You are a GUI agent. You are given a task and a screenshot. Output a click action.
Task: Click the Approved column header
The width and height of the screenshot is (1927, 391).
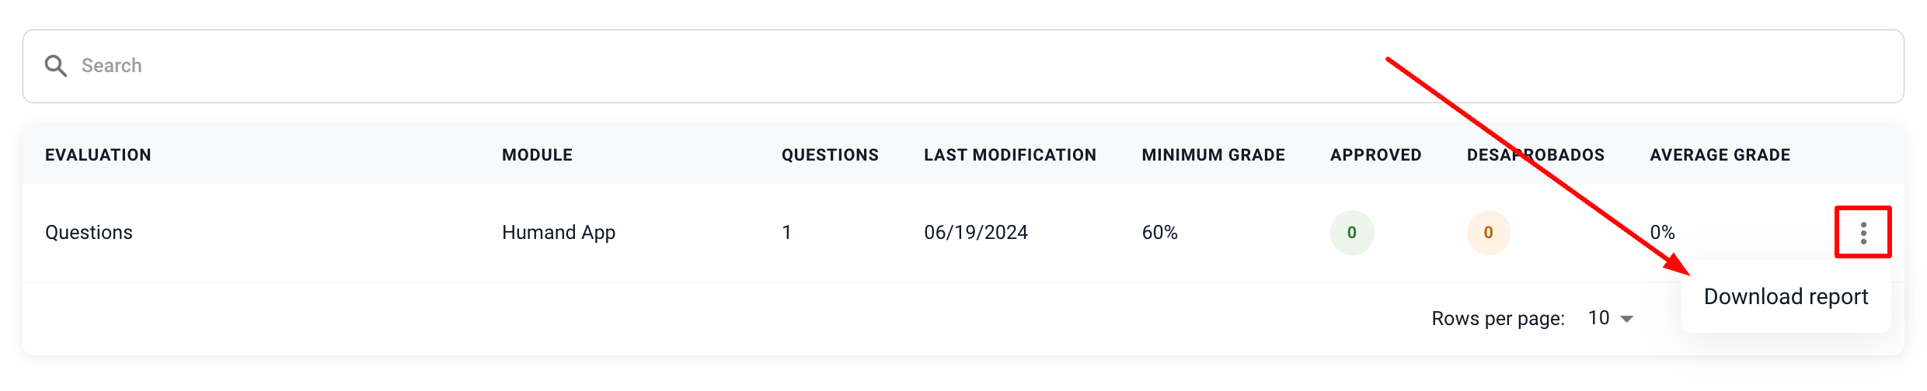(1375, 155)
